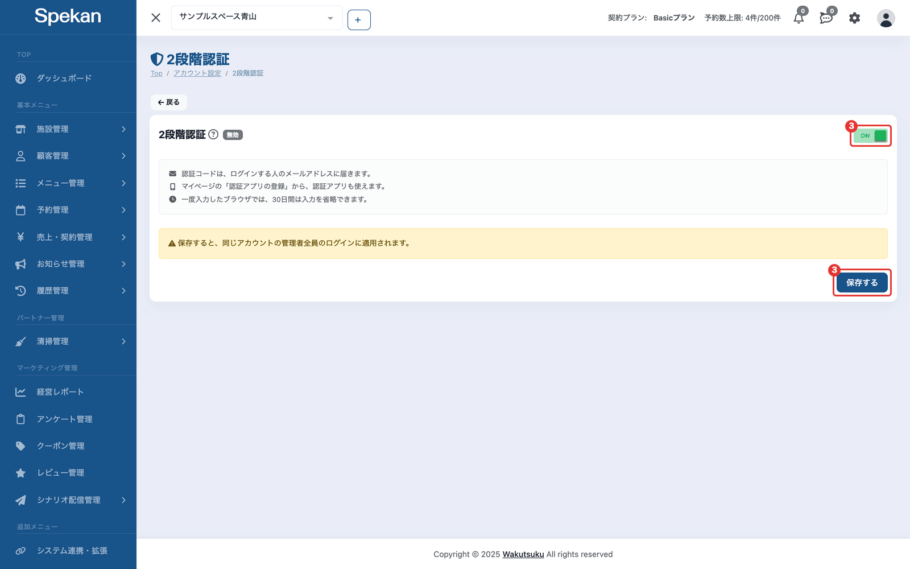This screenshot has height=569, width=910.
Task: Open the サンプルスペース青山 space dropdown
Action: point(257,18)
